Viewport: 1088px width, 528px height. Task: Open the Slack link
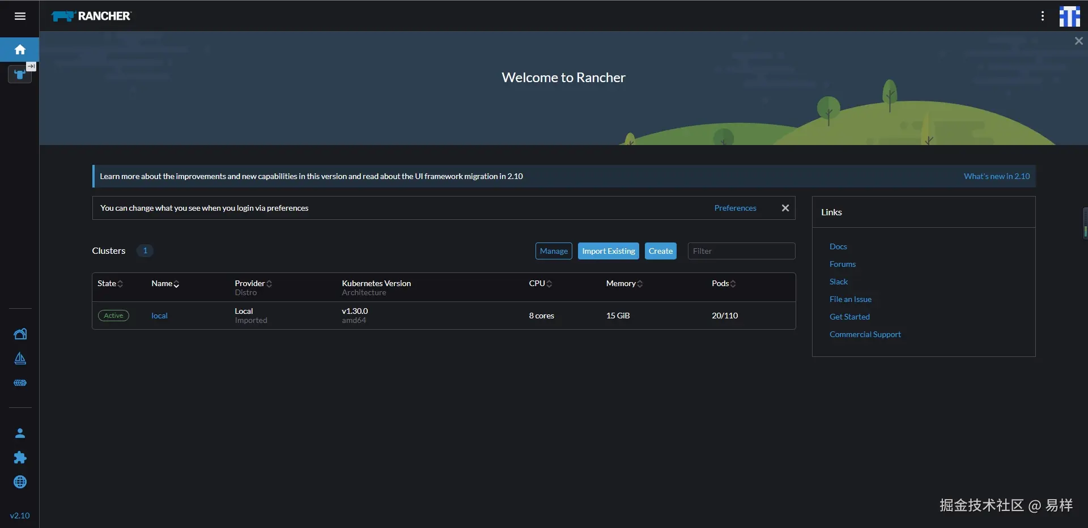839,282
